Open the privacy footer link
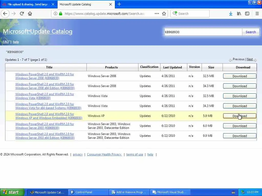 coord(78,154)
